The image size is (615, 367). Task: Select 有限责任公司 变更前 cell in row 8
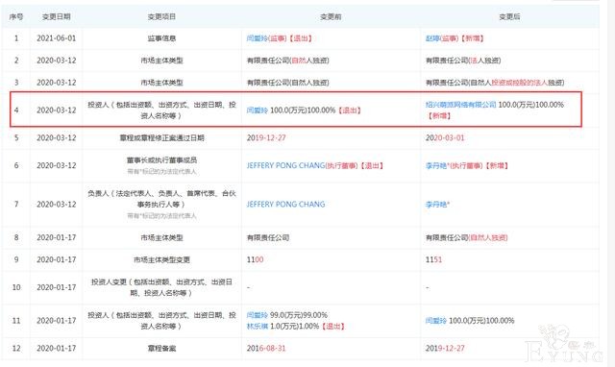point(268,237)
